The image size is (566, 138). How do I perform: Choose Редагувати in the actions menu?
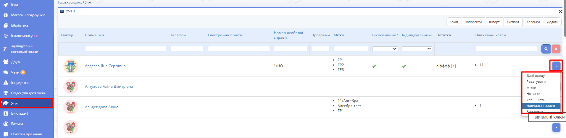(536, 82)
